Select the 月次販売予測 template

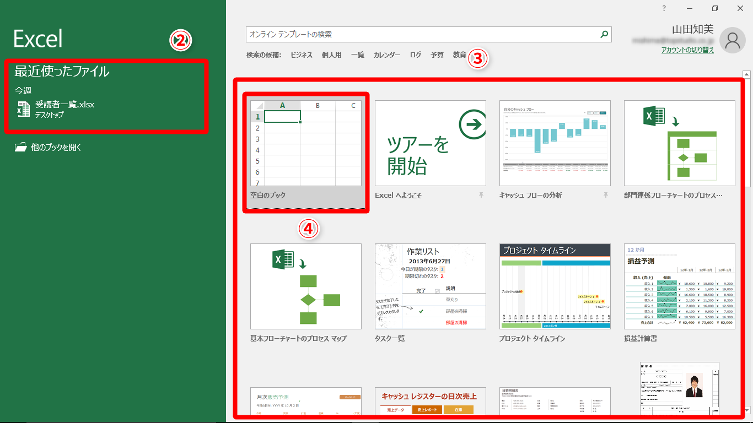306,401
